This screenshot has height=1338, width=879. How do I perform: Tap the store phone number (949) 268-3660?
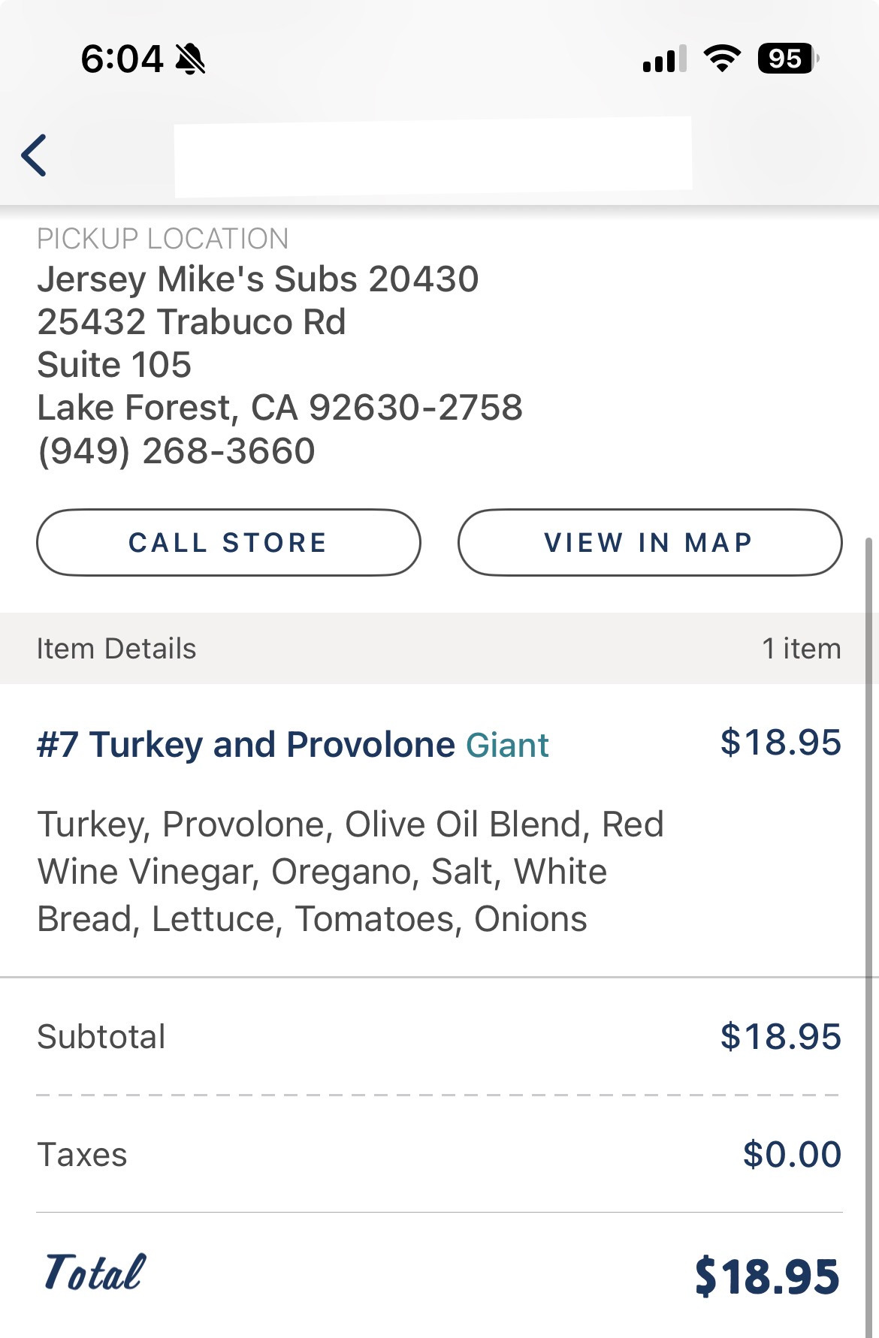177,451
